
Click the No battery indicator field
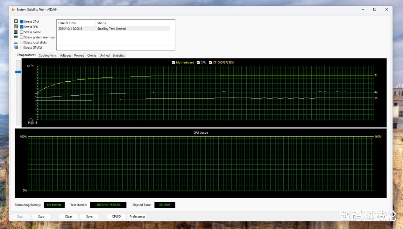[54, 205]
